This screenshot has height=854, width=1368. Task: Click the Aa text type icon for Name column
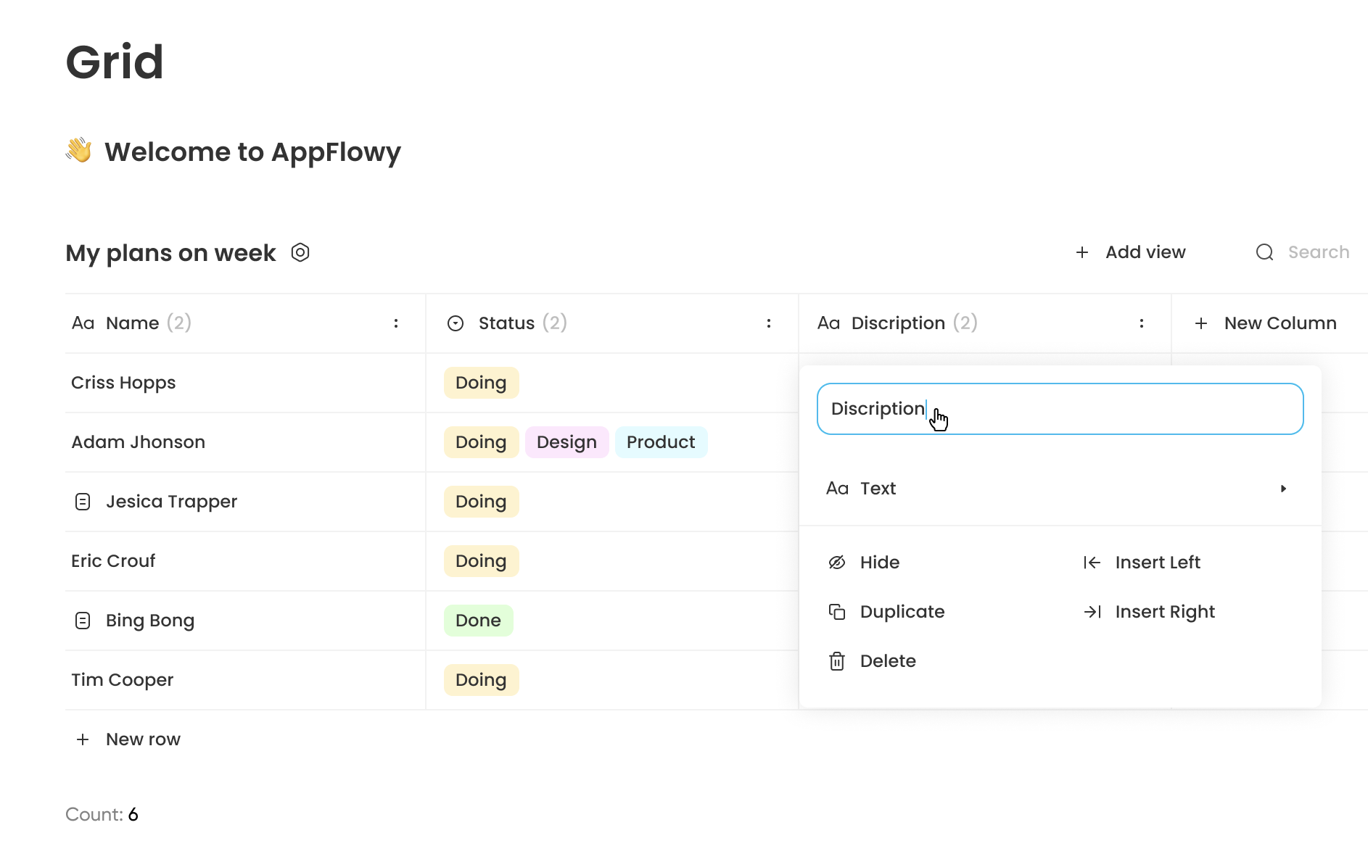coord(83,323)
